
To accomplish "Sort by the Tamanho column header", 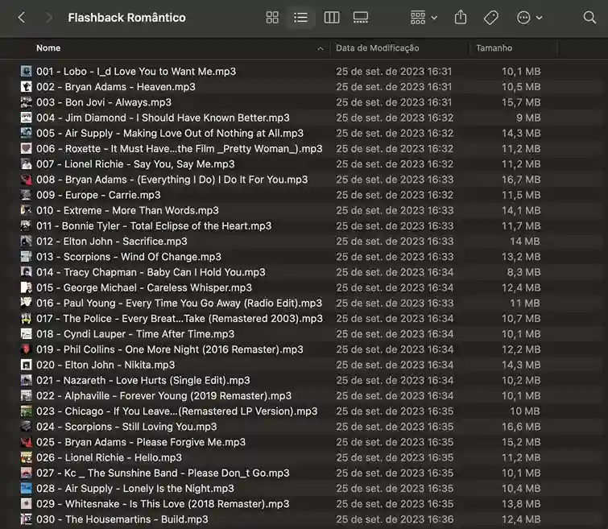I will click(x=494, y=48).
